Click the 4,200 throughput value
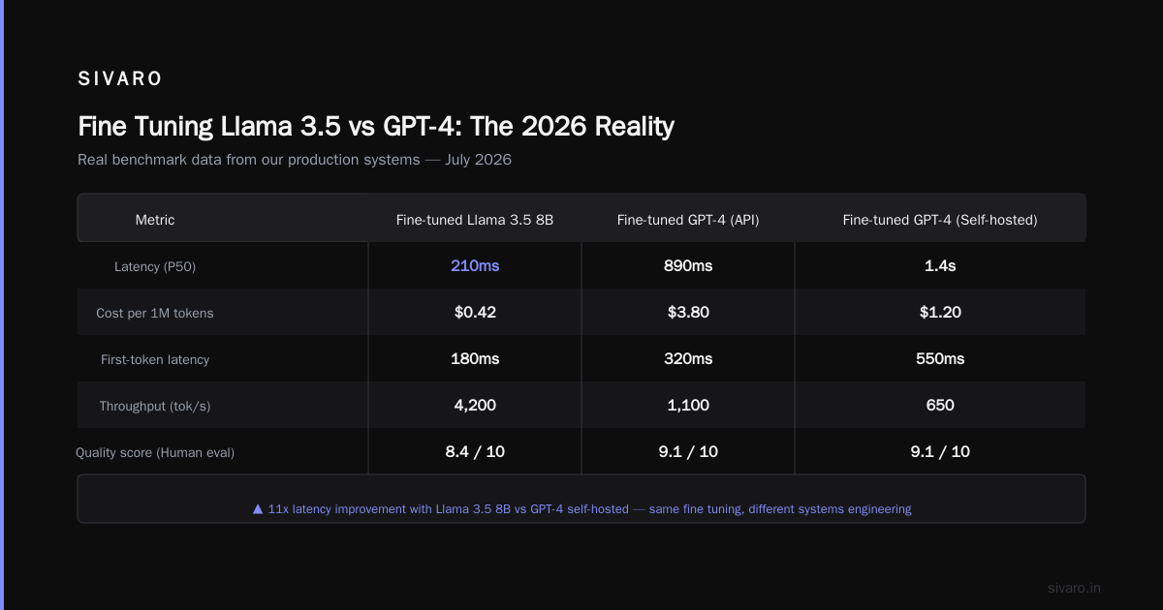The image size is (1163, 610). 475,405
